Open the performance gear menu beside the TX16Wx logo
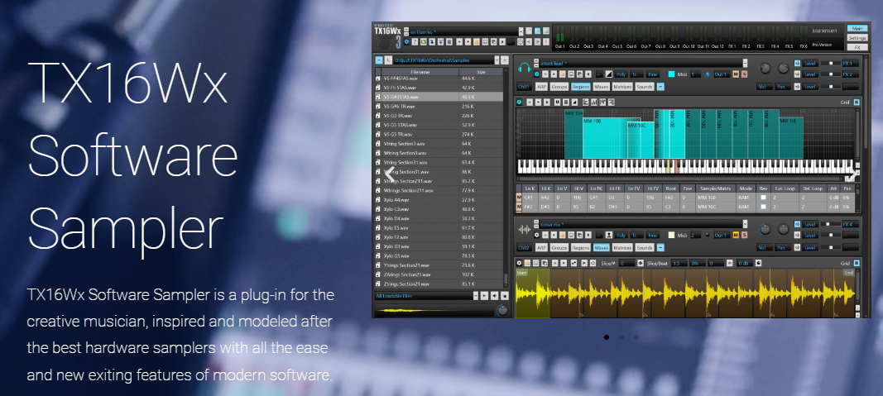This screenshot has height=396, width=883. tap(406, 41)
